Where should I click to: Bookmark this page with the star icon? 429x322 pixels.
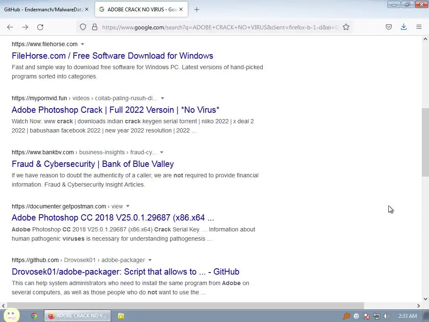coord(346,27)
